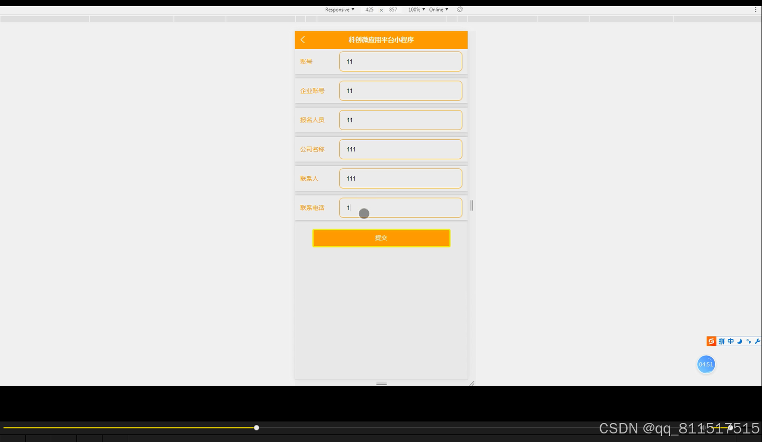Toggle the punctuation mode icon
This screenshot has width=762, height=442.
tap(748, 342)
